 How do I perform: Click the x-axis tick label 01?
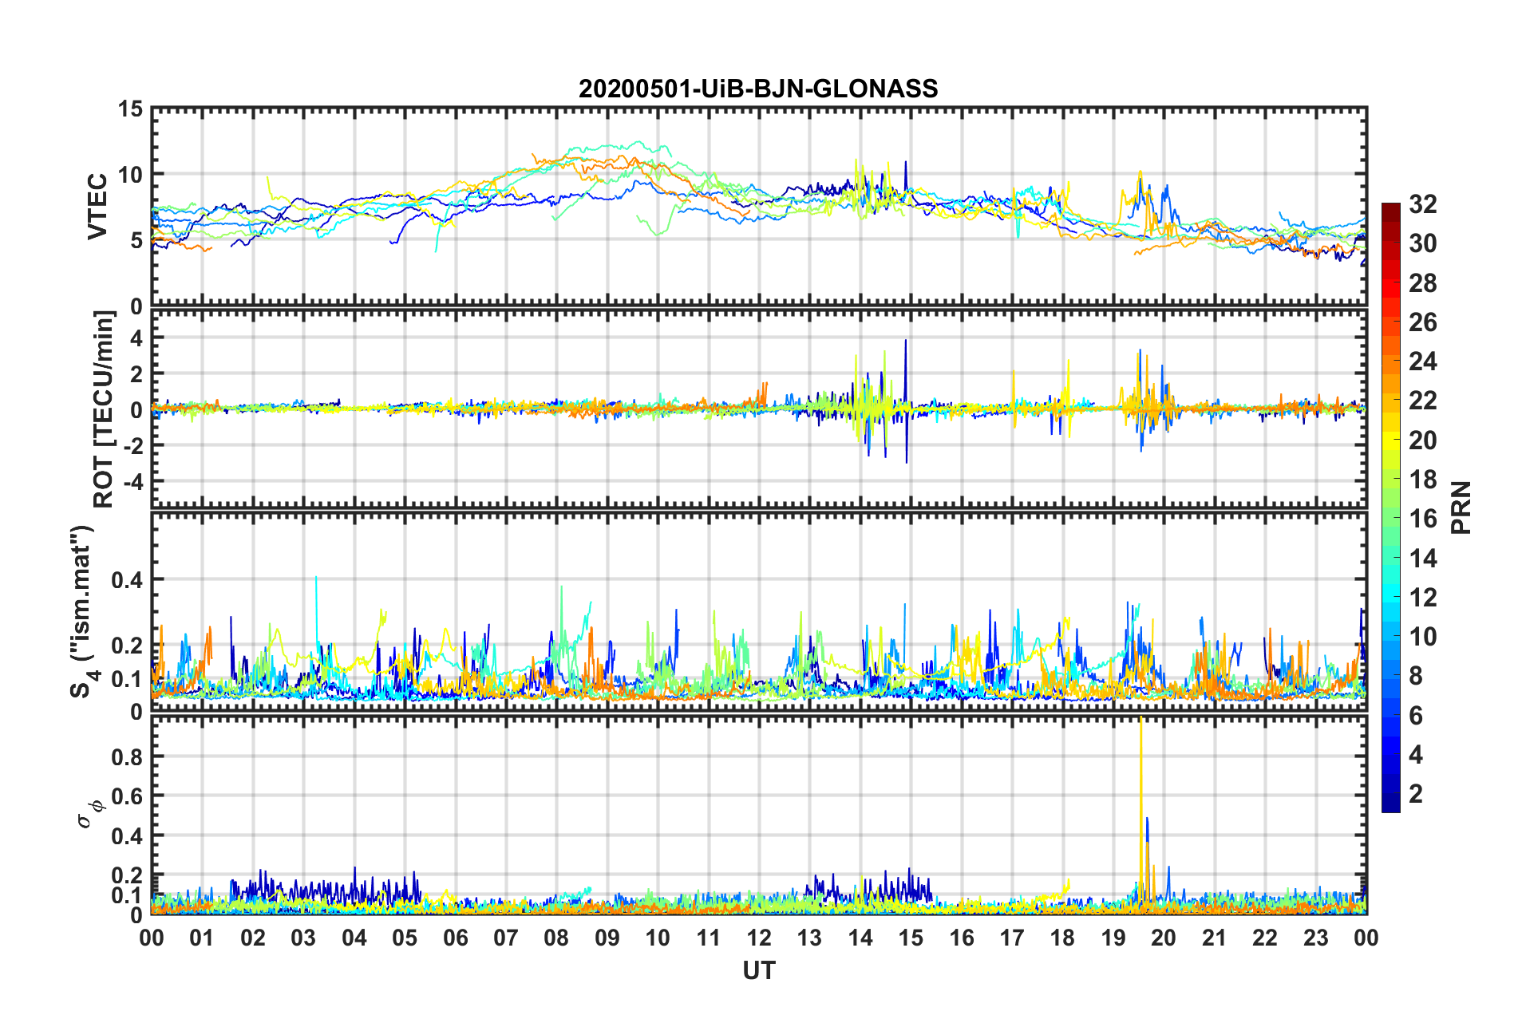point(202,938)
